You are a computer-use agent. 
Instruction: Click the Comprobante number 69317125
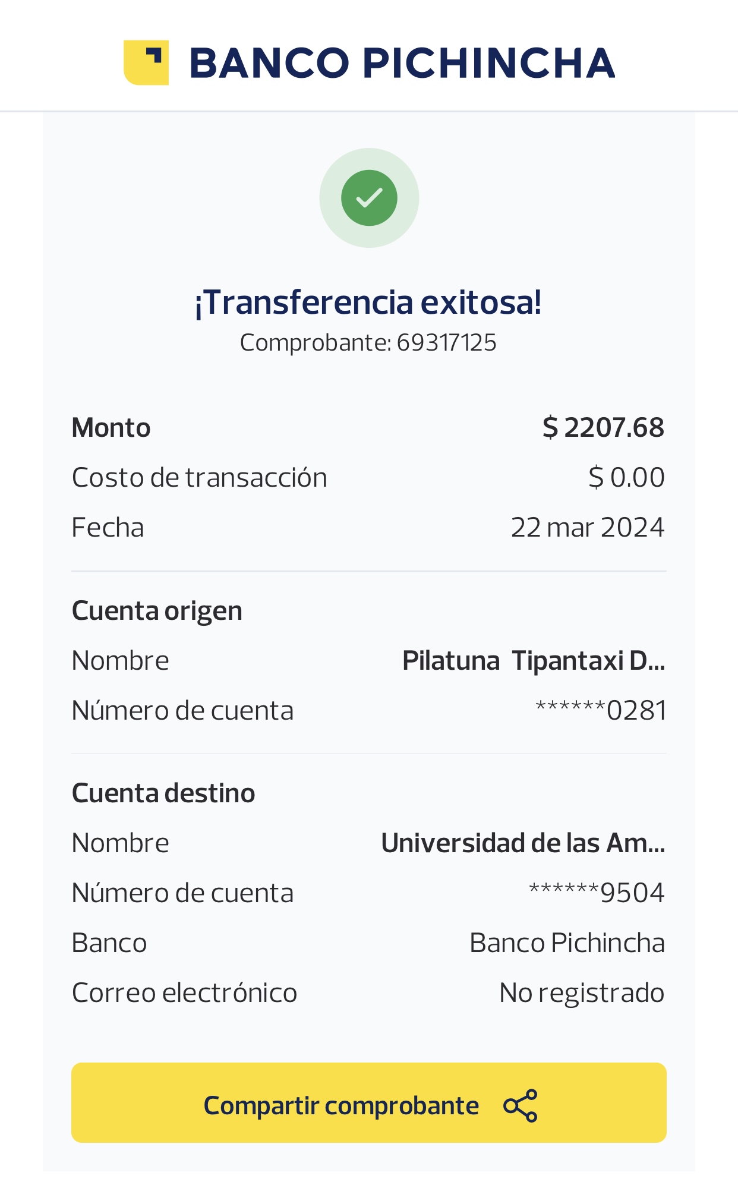coord(446,343)
